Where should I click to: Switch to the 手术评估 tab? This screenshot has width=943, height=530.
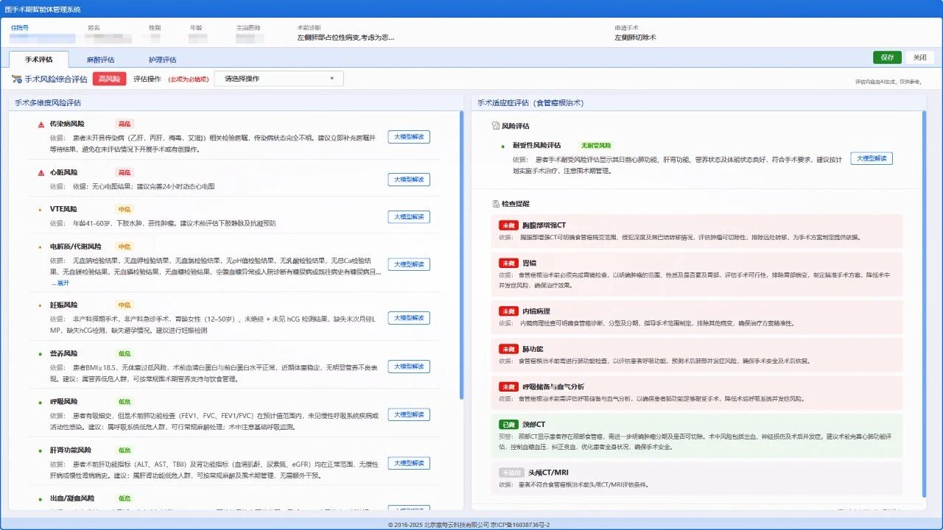(x=38, y=60)
